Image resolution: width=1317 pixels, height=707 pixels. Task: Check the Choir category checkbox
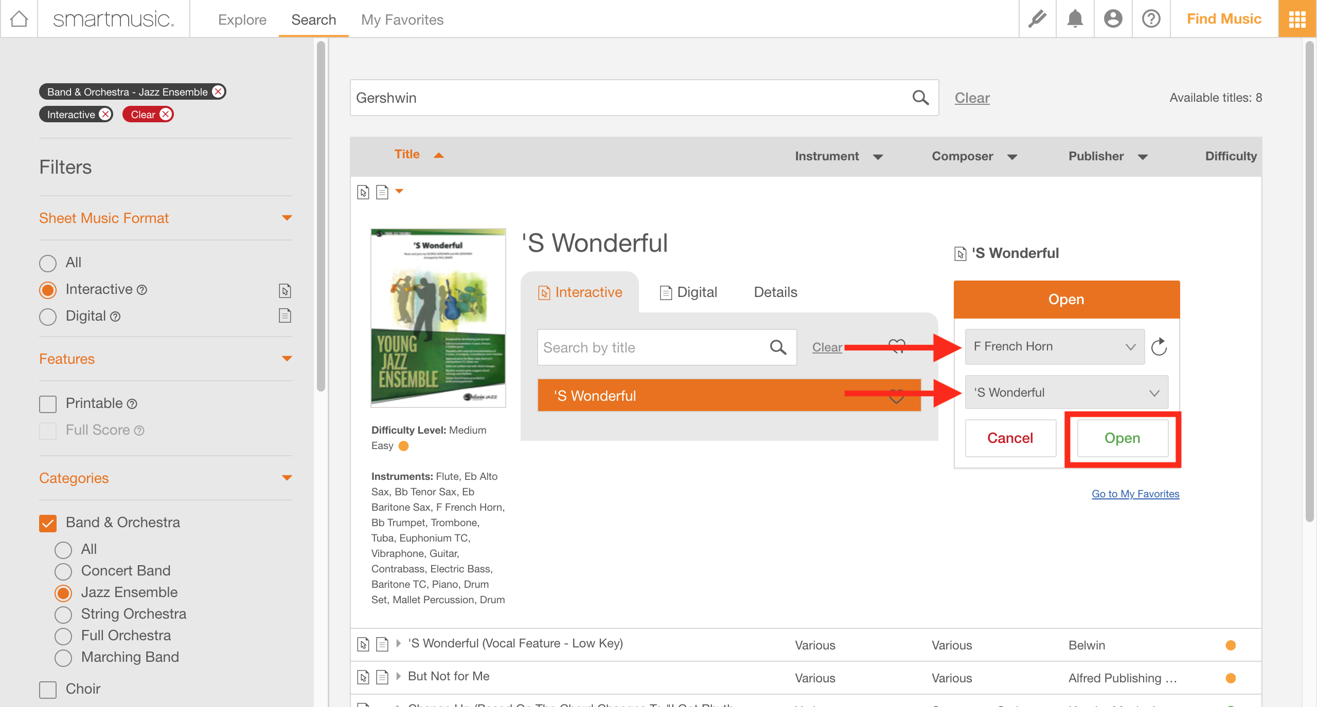48,690
